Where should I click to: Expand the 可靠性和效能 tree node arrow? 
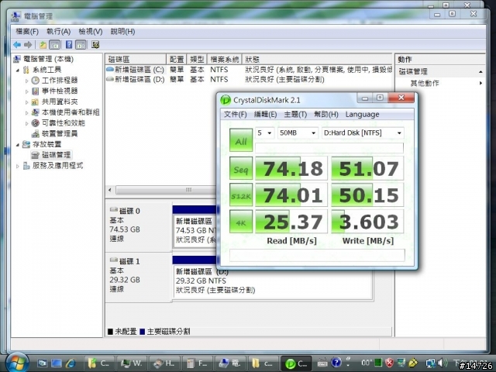tap(27, 123)
